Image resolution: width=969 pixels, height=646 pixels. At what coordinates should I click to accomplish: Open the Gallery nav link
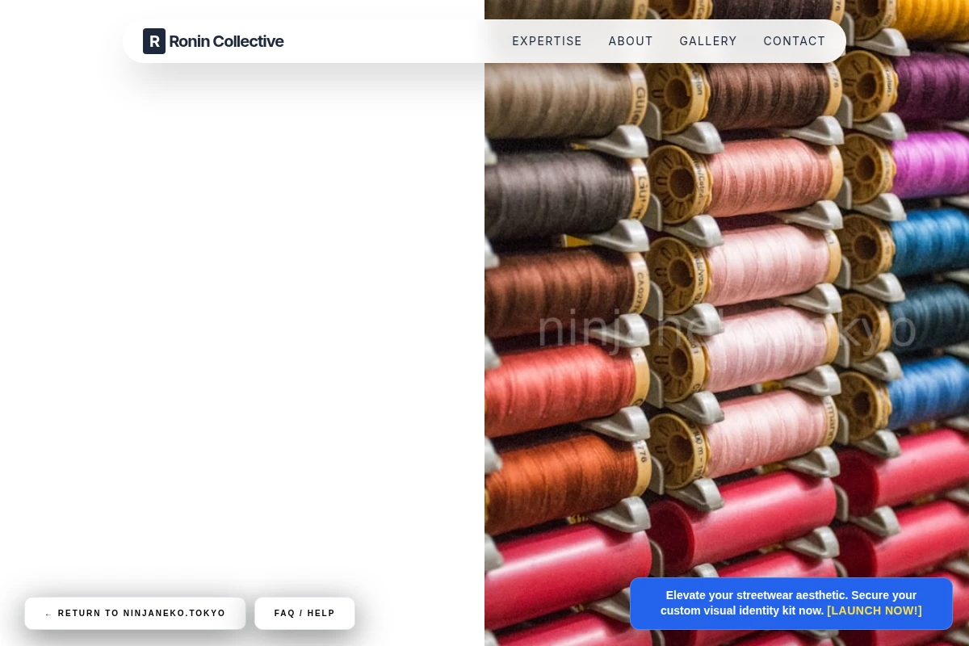[x=708, y=41]
